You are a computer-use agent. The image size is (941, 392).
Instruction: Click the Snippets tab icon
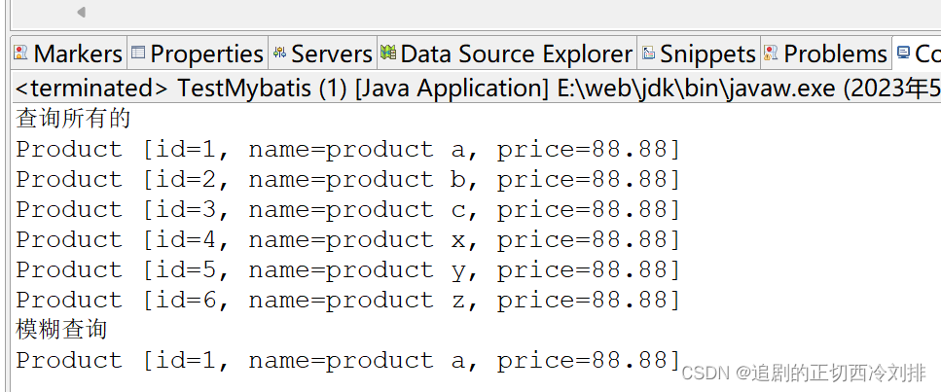pyautogui.click(x=648, y=53)
